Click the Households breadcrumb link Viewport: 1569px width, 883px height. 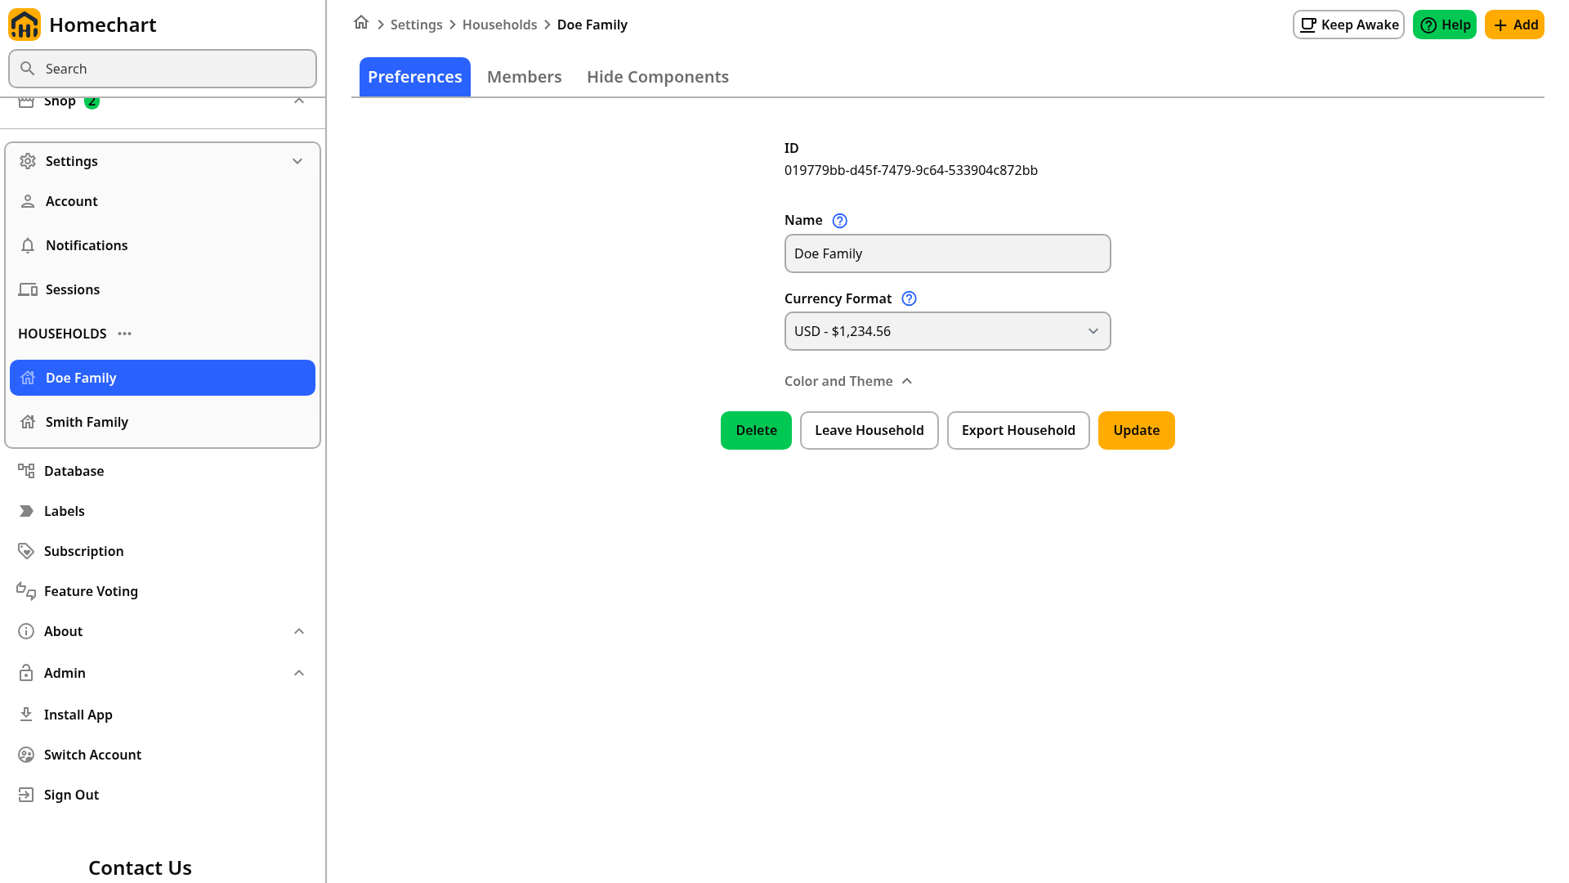click(499, 25)
